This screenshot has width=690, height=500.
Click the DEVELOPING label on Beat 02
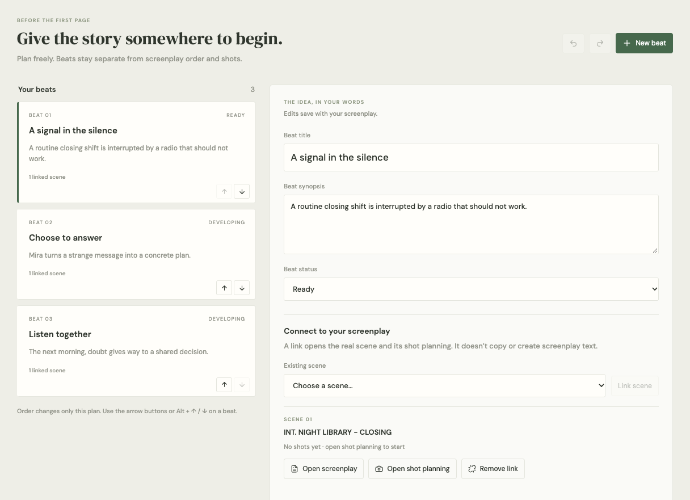click(226, 222)
